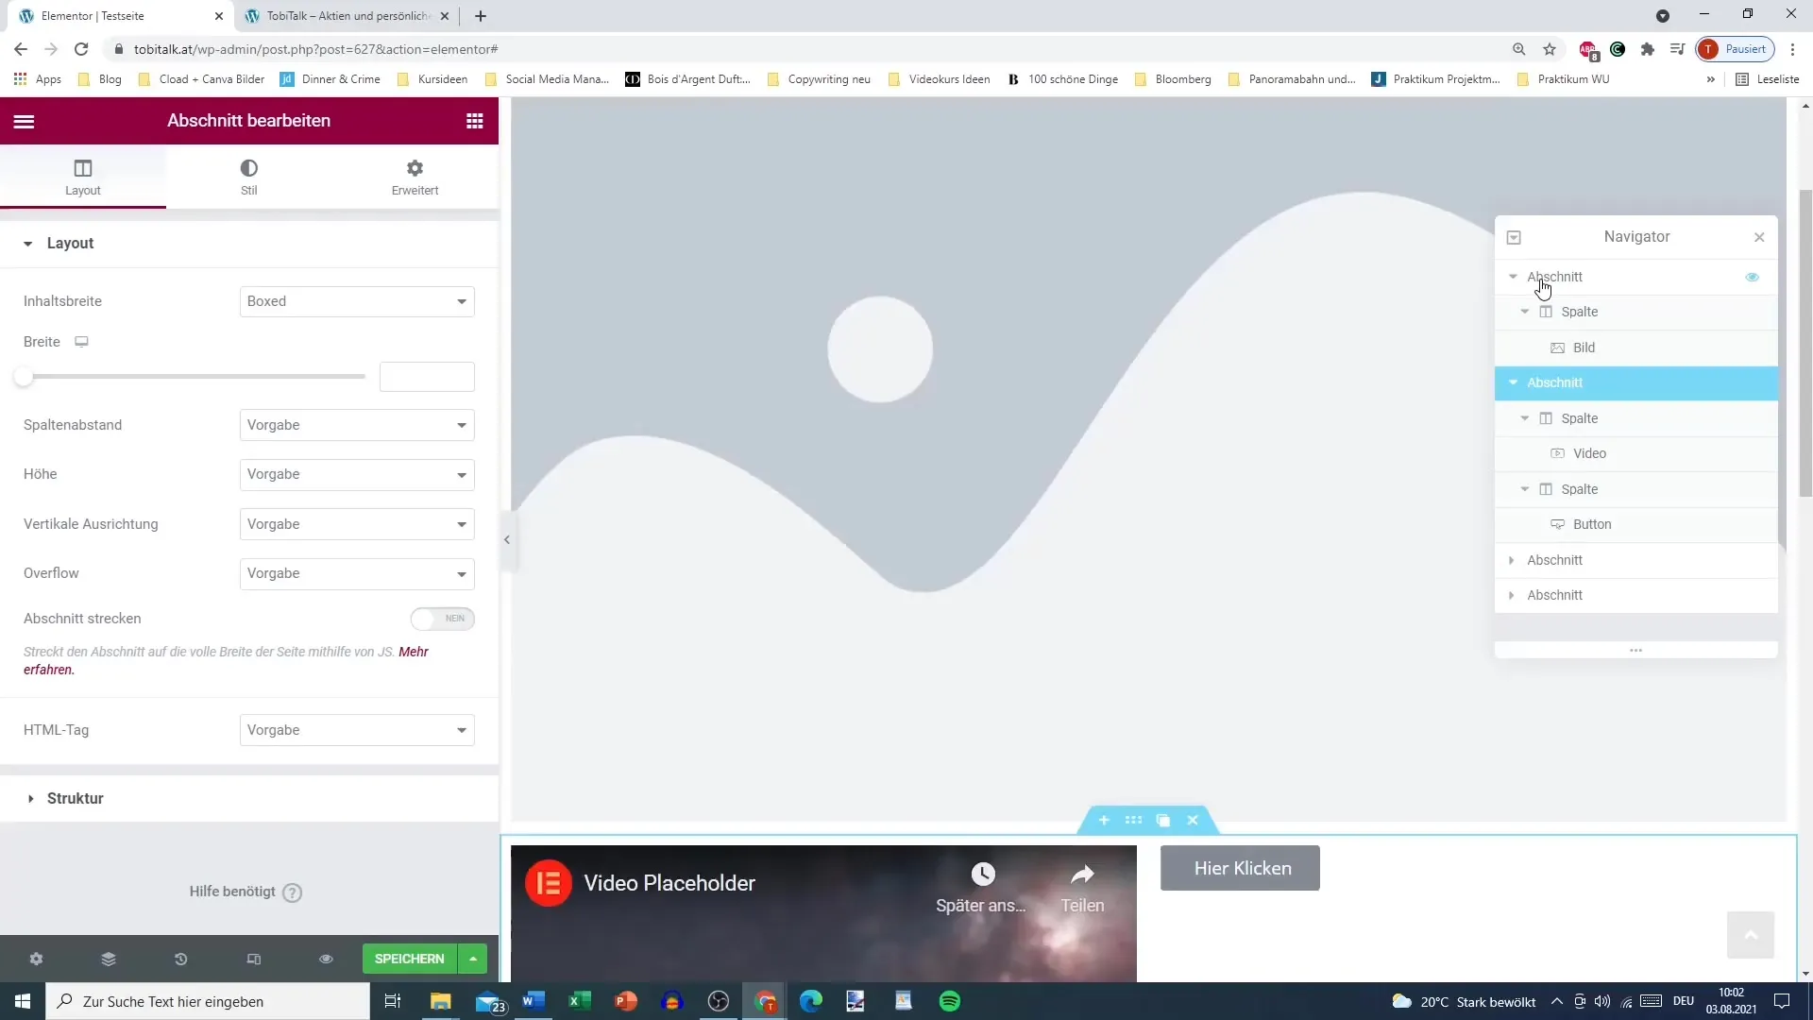Viewport: 1813px width, 1020px height.
Task: Collapse the highlighted Abschnitt in Navigator
Action: [1513, 382]
